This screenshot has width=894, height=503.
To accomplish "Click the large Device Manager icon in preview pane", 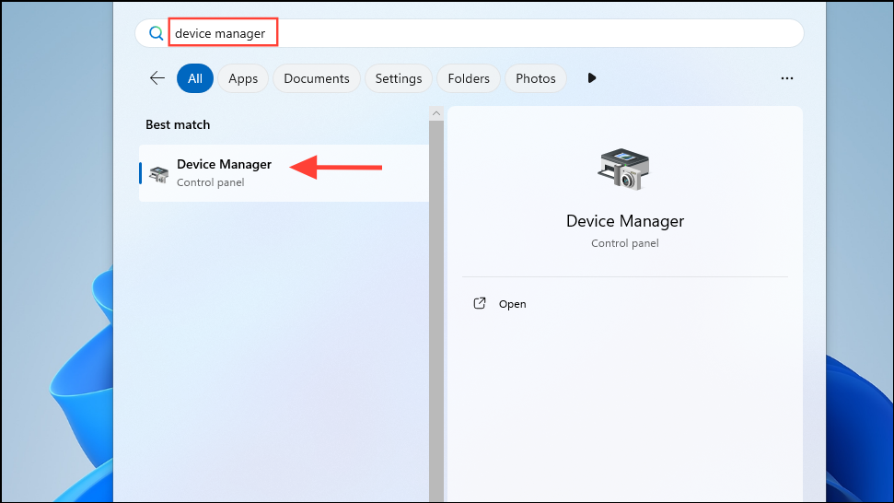I will (623, 169).
